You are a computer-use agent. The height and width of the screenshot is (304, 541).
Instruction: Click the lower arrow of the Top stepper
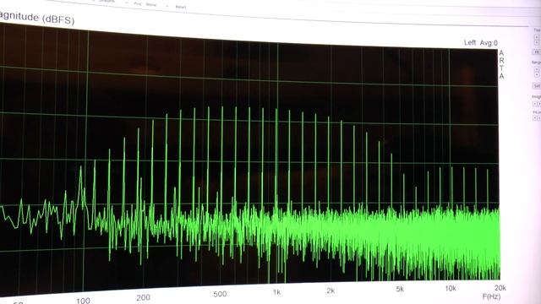tap(537, 42)
